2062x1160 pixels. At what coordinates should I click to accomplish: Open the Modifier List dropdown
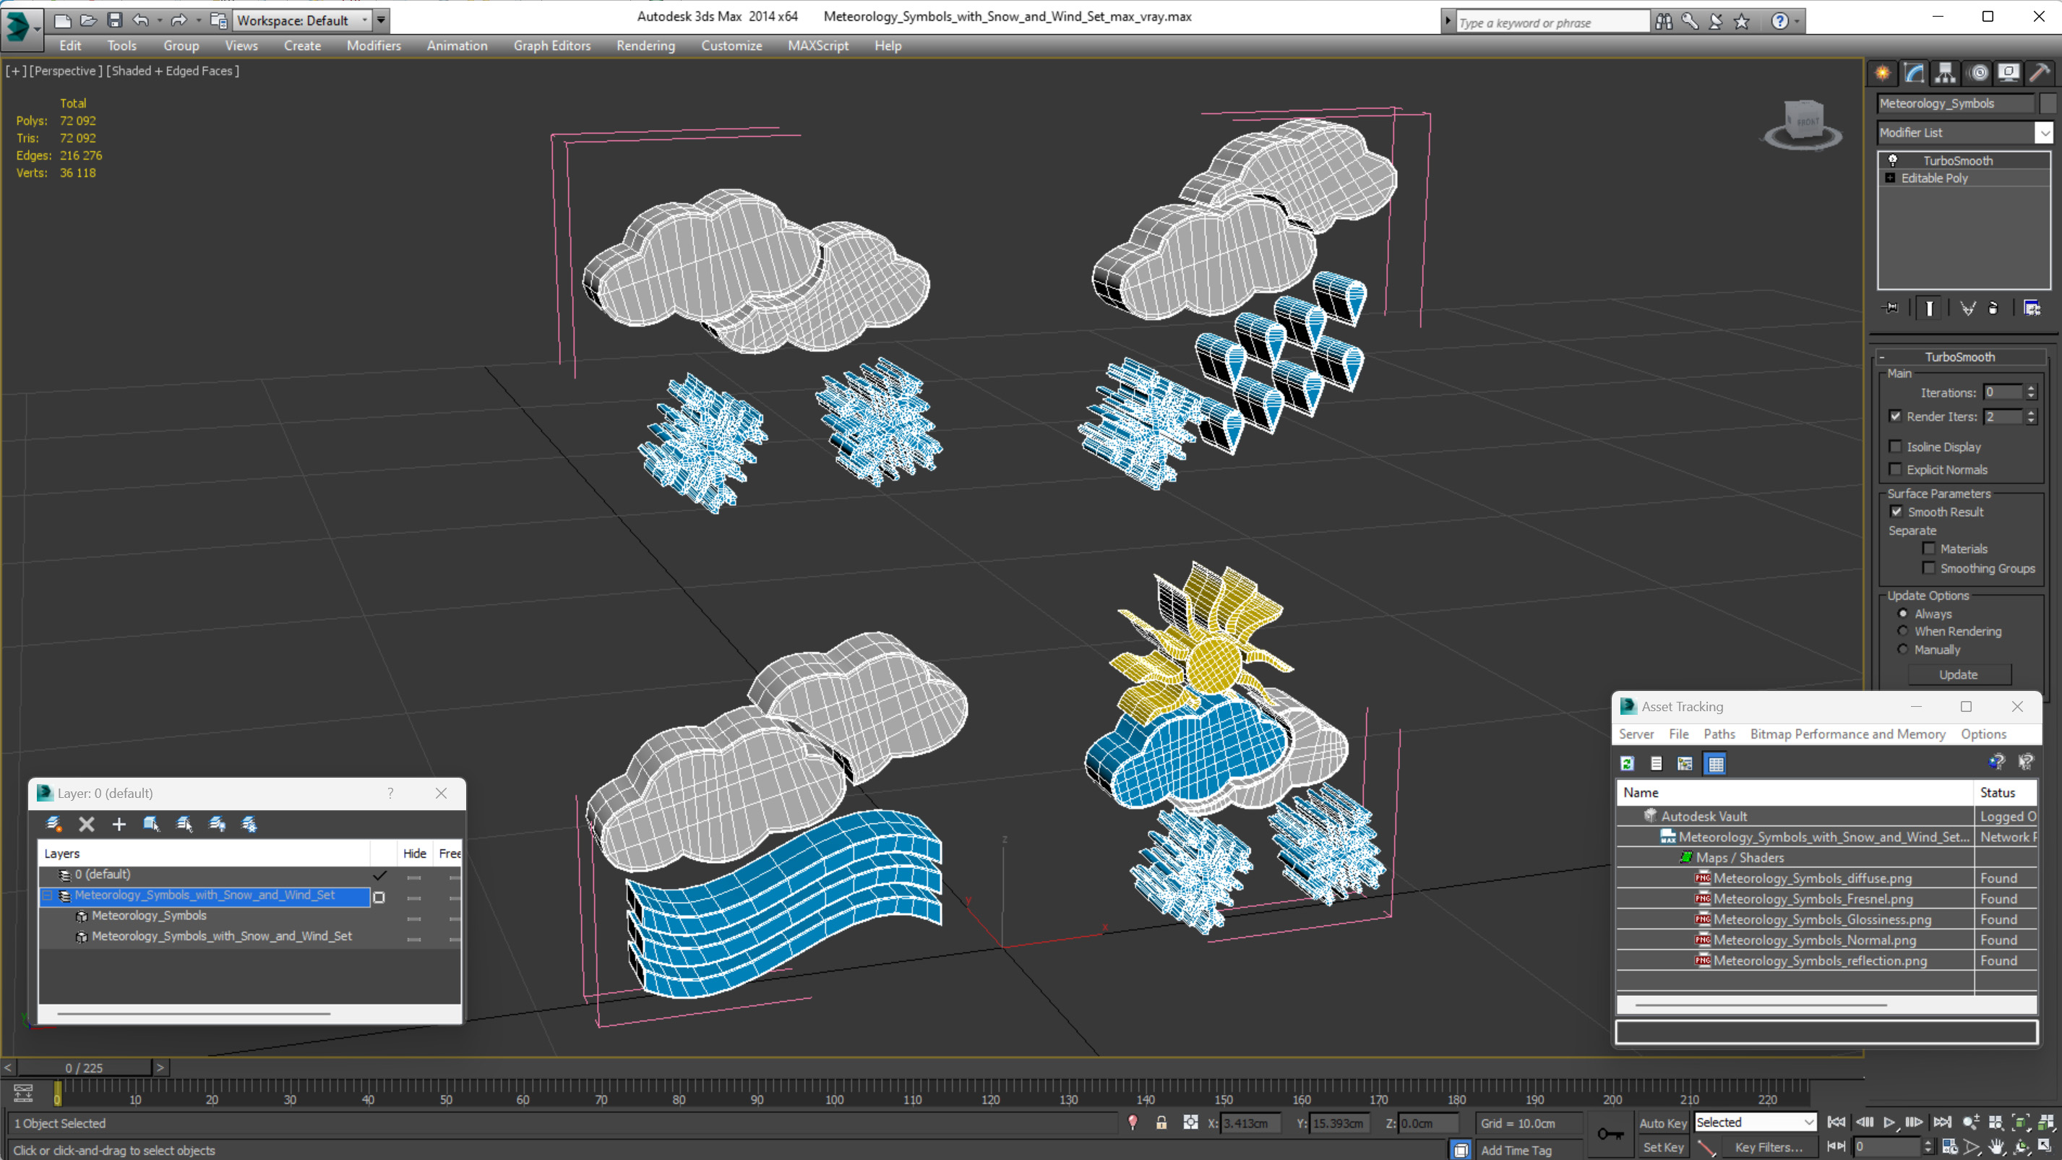pyautogui.click(x=2045, y=132)
